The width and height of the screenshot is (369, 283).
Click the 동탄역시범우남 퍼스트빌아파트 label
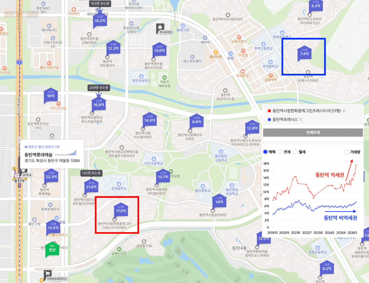pyautogui.click(x=92, y=119)
